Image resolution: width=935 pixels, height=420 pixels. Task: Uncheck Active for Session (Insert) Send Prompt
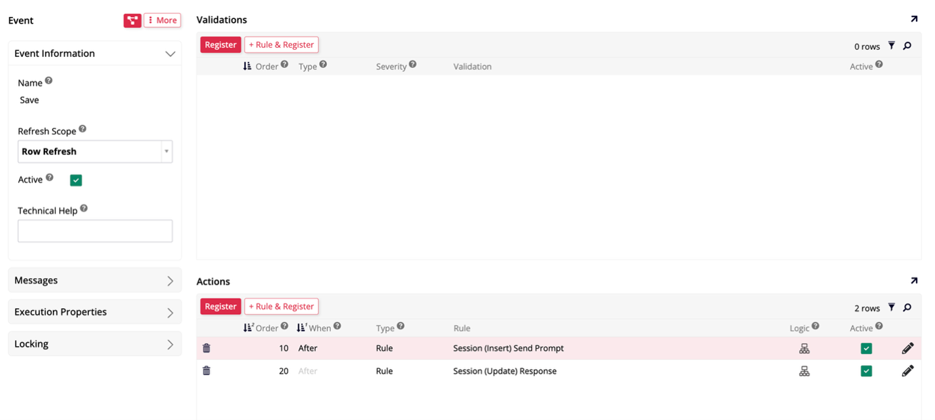point(866,349)
